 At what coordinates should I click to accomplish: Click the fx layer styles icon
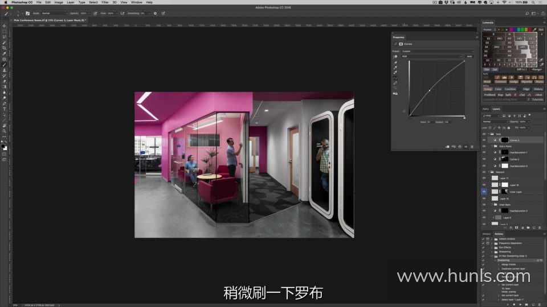pyautogui.click(x=511, y=227)
